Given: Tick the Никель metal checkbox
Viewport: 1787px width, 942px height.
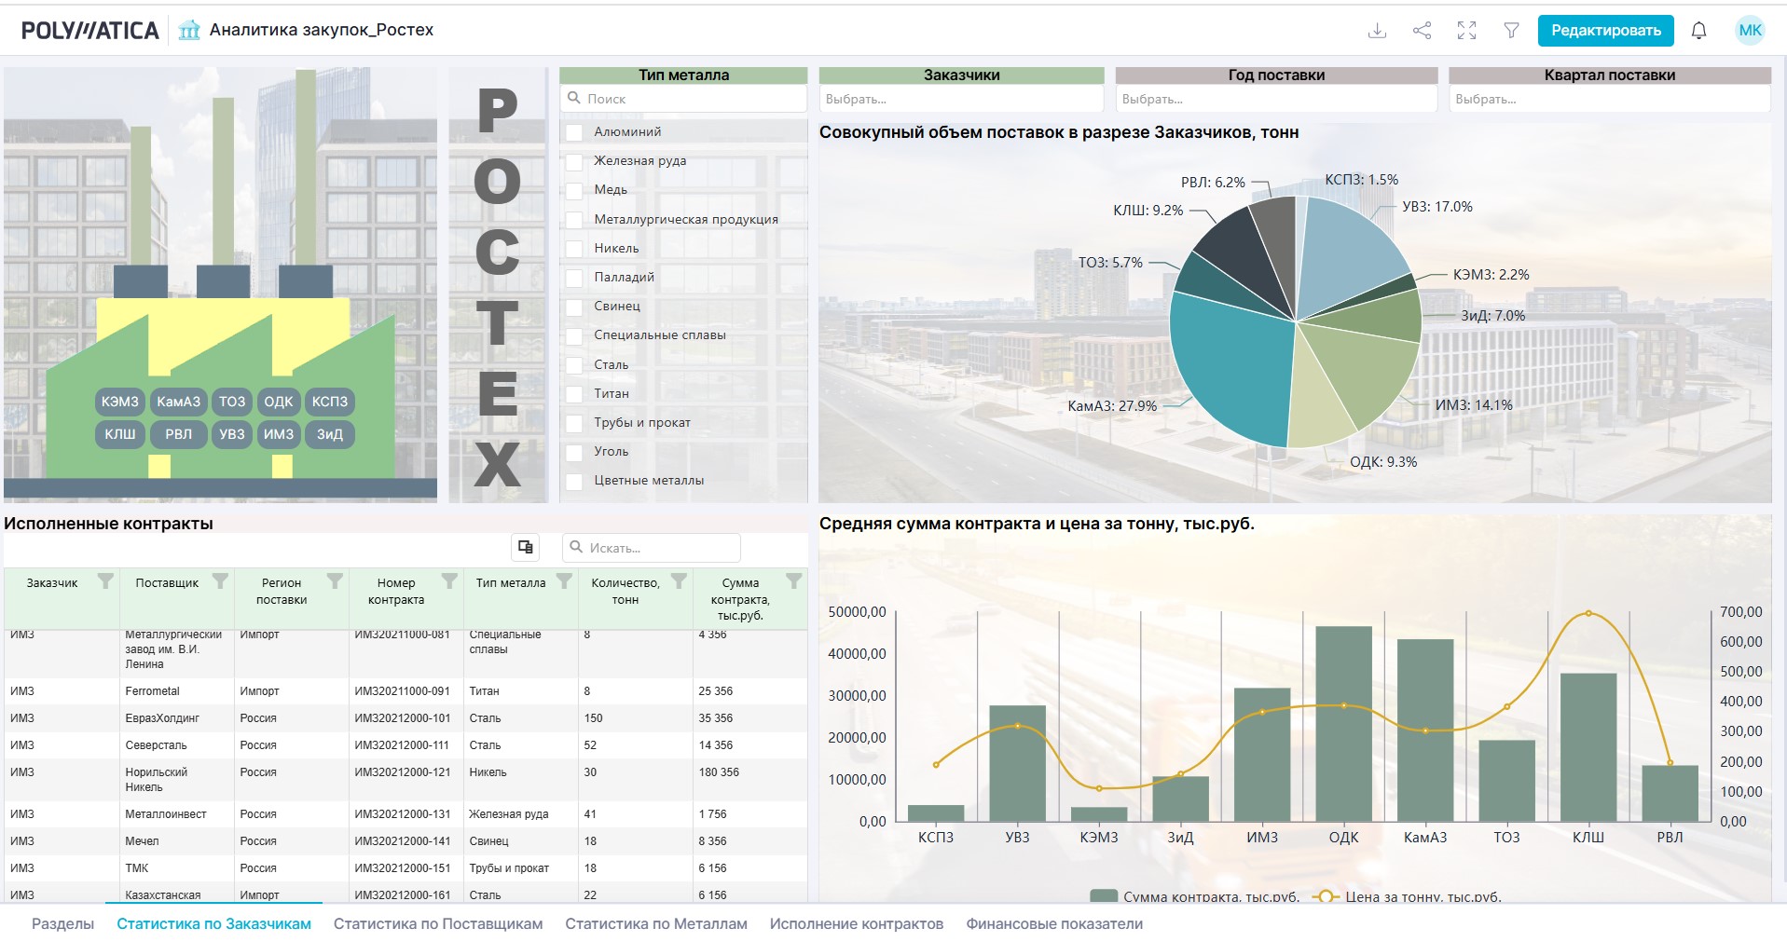Looking at the screenshot, I should tap(574, 249).
